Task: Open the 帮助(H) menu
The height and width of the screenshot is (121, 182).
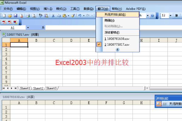Action: pyautogui.click(x=117, y=9)
